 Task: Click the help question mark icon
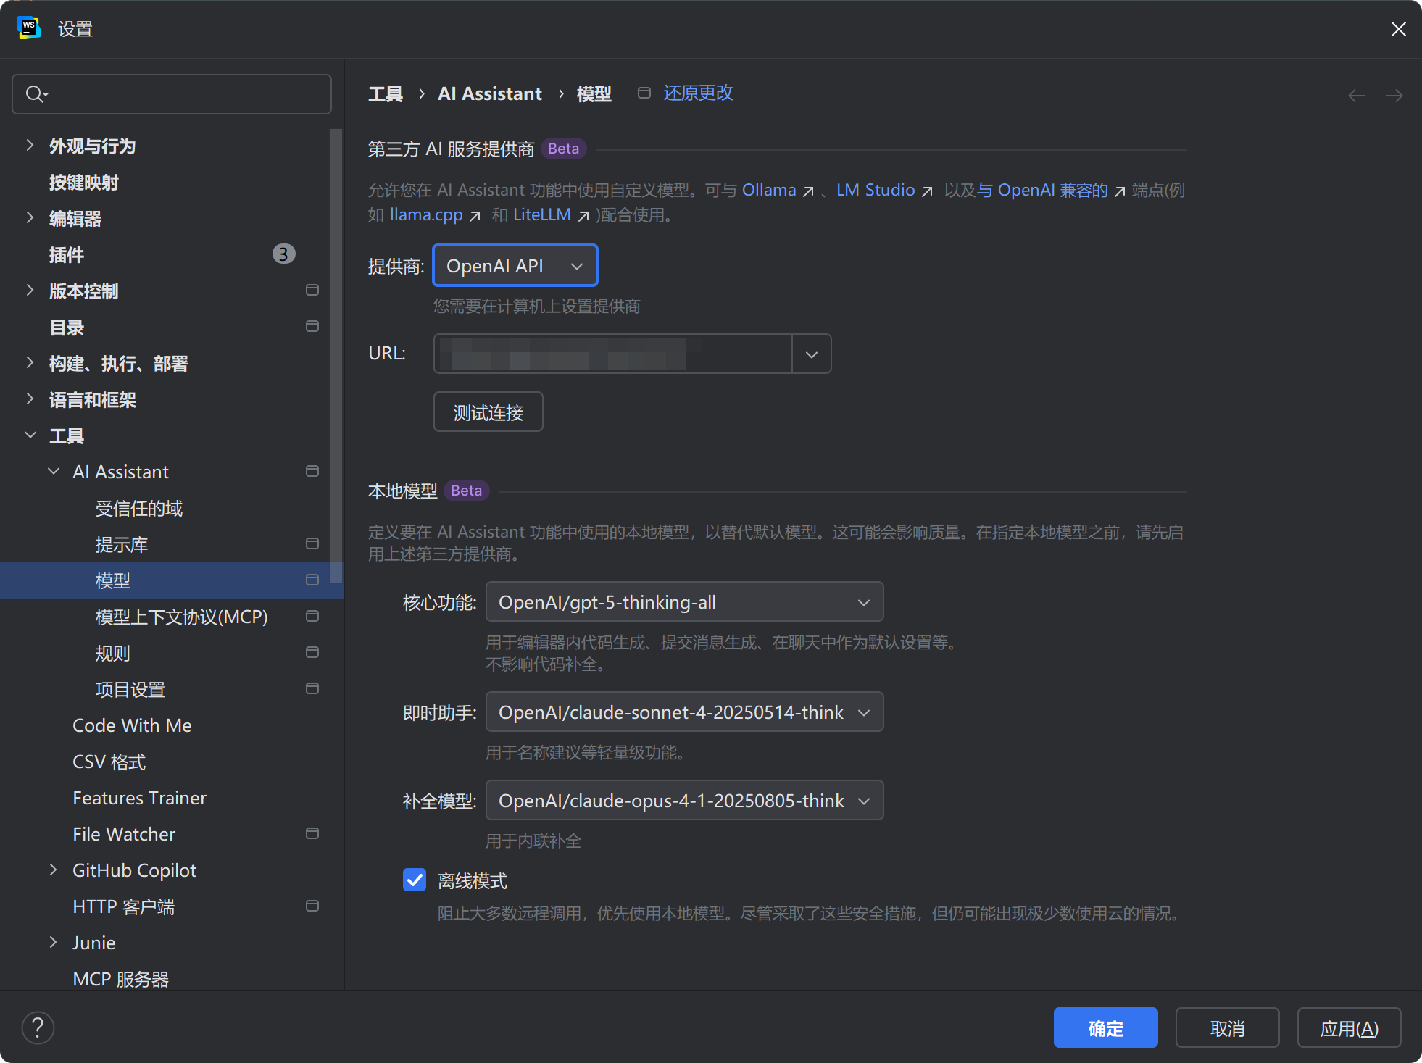[38, 1027]
